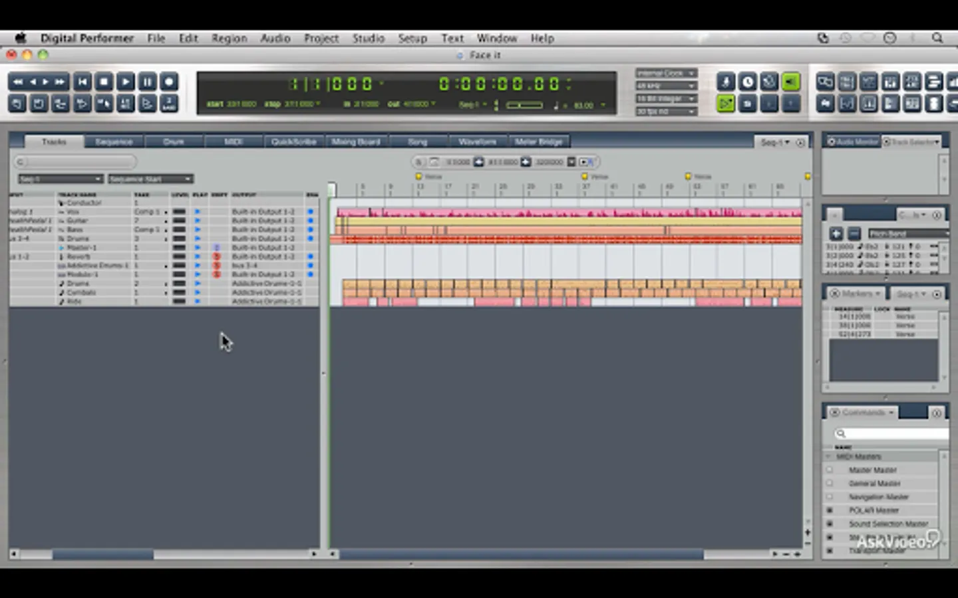Open Spotlight search in the menu bar
This screenshot has height=598, width=958.
coord(937,38)
